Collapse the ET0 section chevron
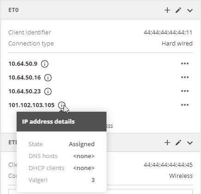The height and width of the screenshot is (194, 201). [190, 11]
